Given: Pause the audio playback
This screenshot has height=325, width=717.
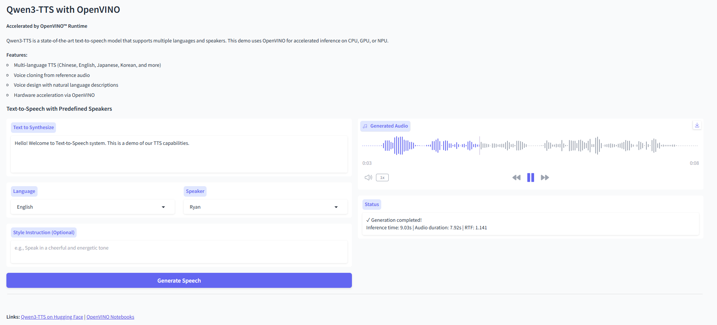Looking at the screenshot, I should click(531, 178).
